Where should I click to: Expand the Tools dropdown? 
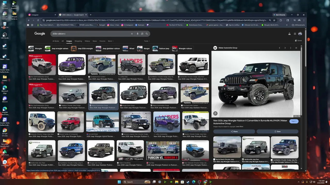click(x=147, y=41)
